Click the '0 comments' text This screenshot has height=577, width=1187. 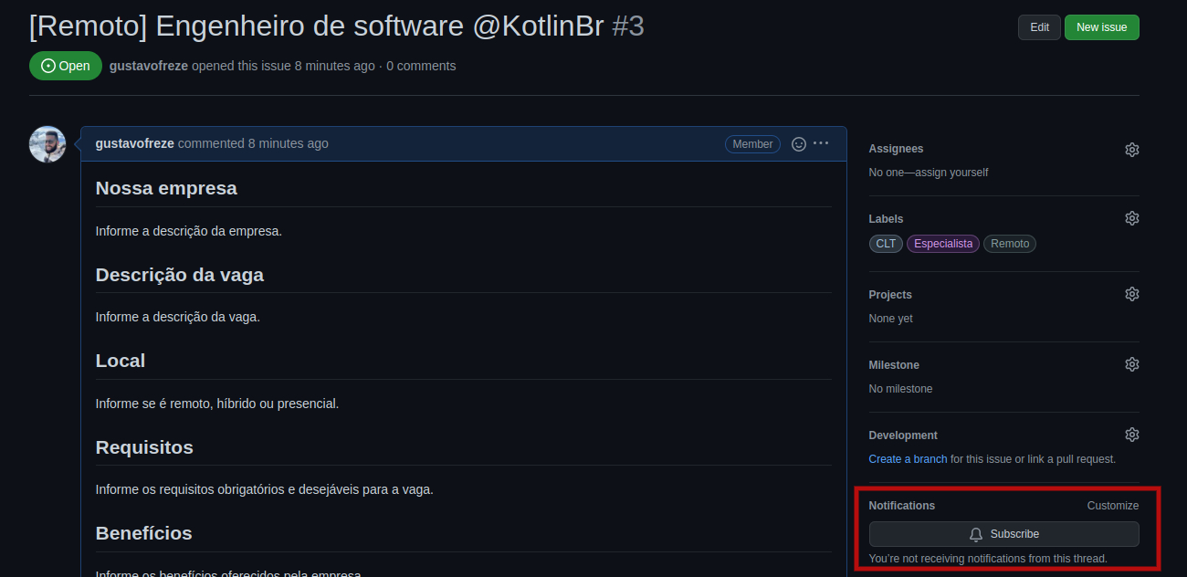pos(421,66)
